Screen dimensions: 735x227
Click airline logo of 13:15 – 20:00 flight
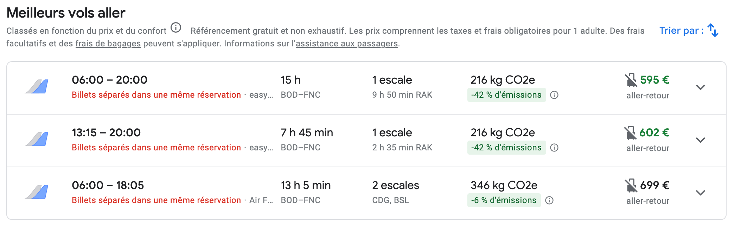pos(37,139)
